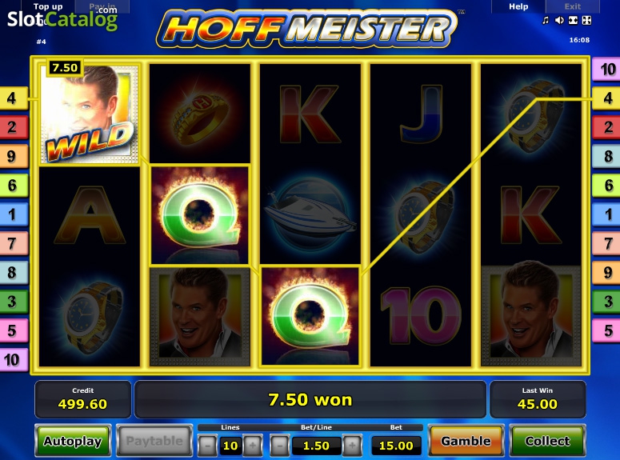The image size is (620, 460).
Task: Open the Paytable
Action: pos(154,441)
